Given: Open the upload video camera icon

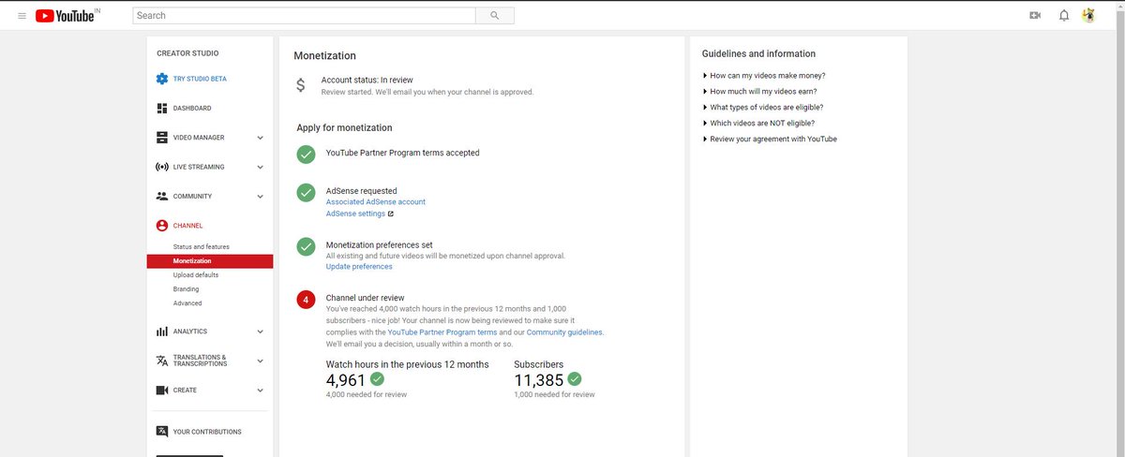Looking at the screenshot, I should [1035, 16].
